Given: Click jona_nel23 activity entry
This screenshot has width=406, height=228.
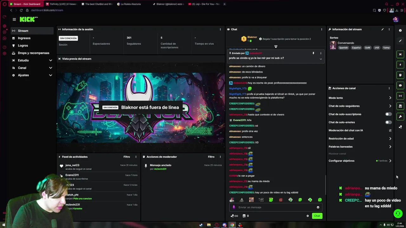Looking at the screenshot, I should pos(99,167).
